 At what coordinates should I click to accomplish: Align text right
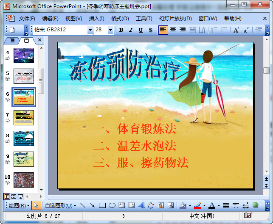183,30
